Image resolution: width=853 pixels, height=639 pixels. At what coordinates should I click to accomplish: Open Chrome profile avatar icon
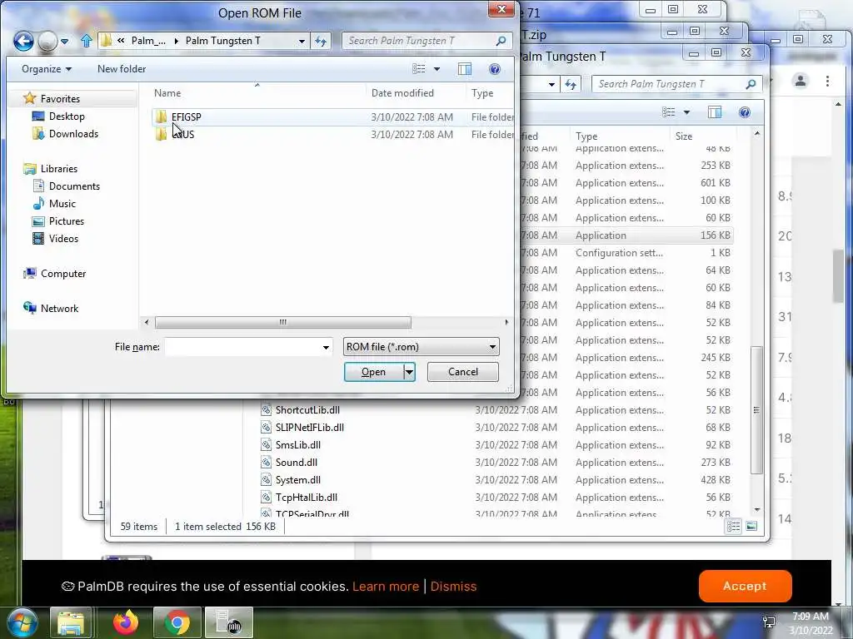click(x=801, y=81)
